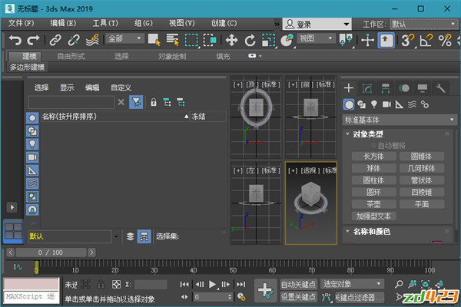Toggle Display Cameras filter in Scene Explorer
461x307 pixels.
coord(32,157)
